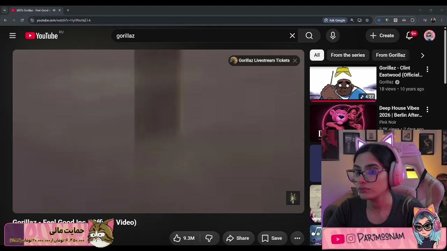Open more actions under the video
The height and width of the screenshot is (251, 447).
pos(297,238)
